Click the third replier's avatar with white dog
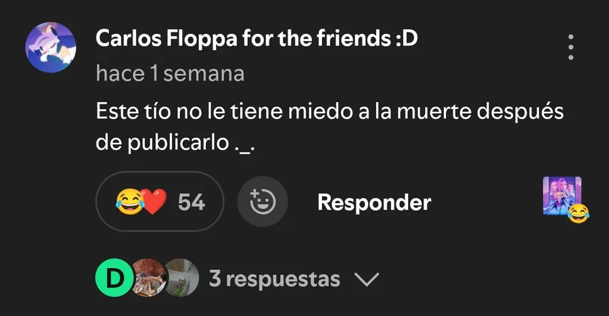 click(x=182, y=278)
